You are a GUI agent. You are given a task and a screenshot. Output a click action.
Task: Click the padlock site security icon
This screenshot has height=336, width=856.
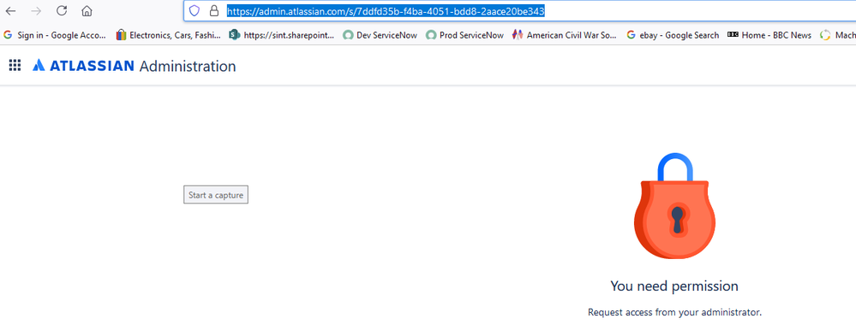click(x=214, y=11)
